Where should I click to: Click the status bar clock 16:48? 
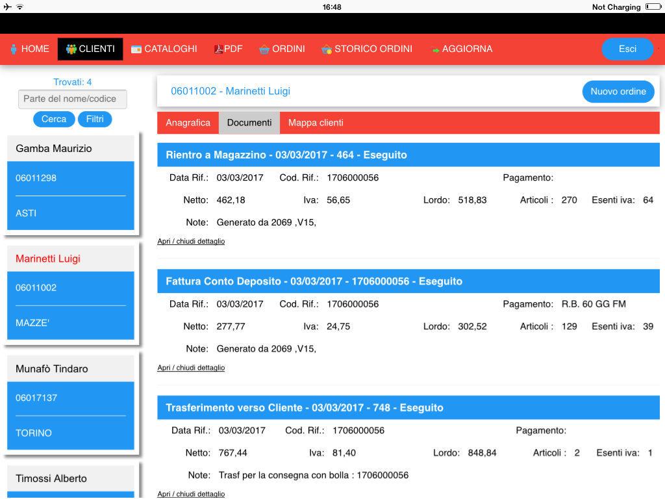(x=332, y=6)
